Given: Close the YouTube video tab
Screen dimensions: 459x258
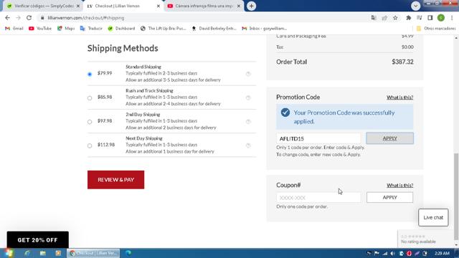Looking at the screenshot, I should [x=239, y=6].
